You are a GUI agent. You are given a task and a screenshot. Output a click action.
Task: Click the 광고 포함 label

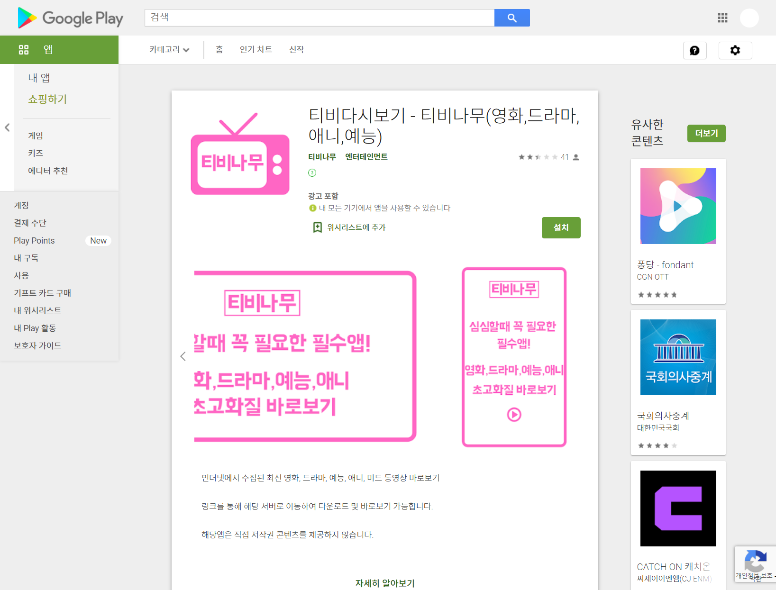323,196
